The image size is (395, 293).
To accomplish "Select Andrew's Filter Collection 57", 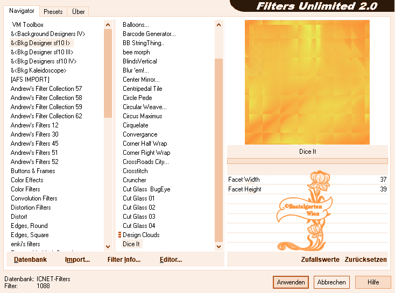I will [x=46, y=89].
